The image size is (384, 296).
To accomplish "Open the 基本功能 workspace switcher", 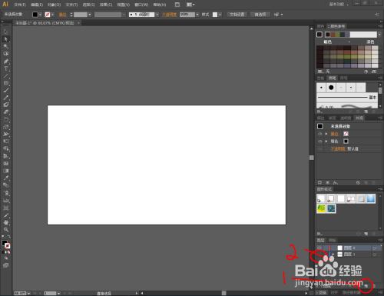I will pos(339,5).
